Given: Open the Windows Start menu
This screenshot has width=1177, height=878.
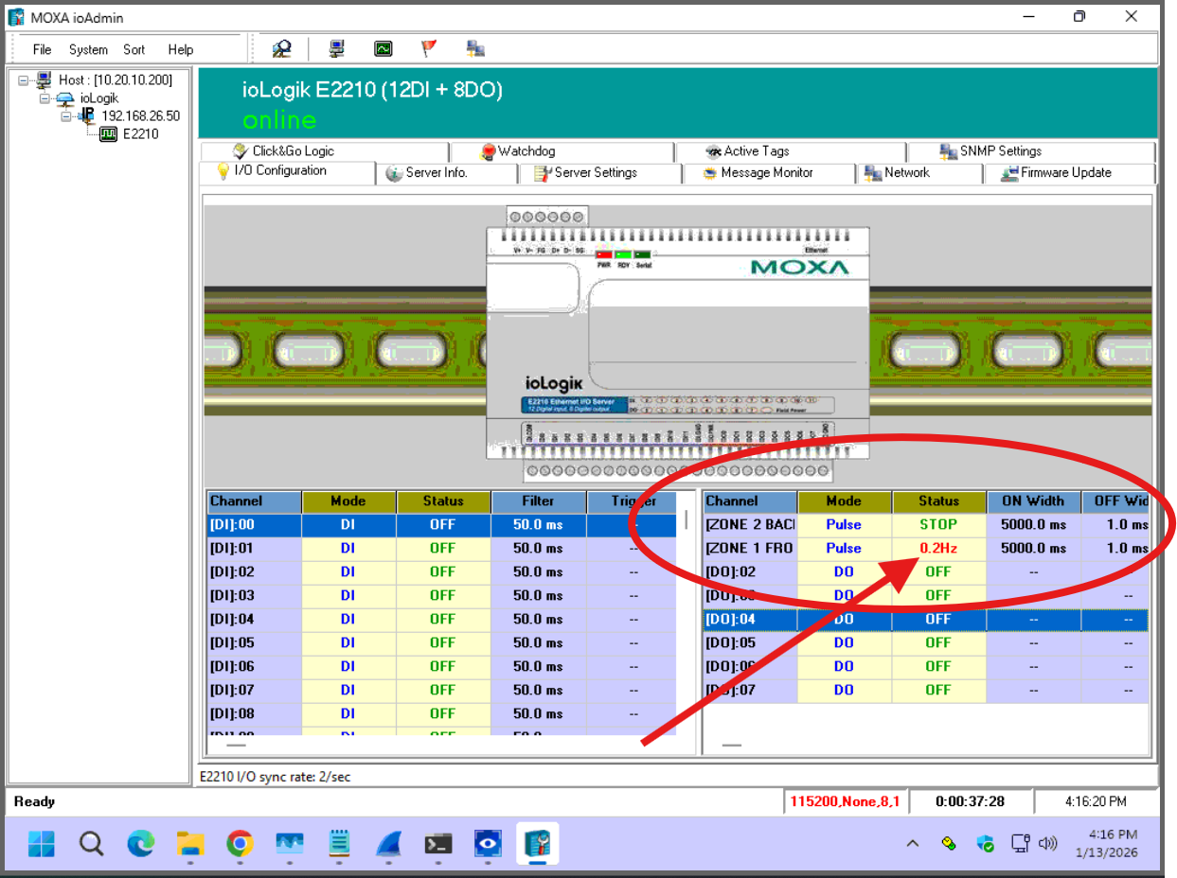Looking at the screenshot, I should coord(41,843).
